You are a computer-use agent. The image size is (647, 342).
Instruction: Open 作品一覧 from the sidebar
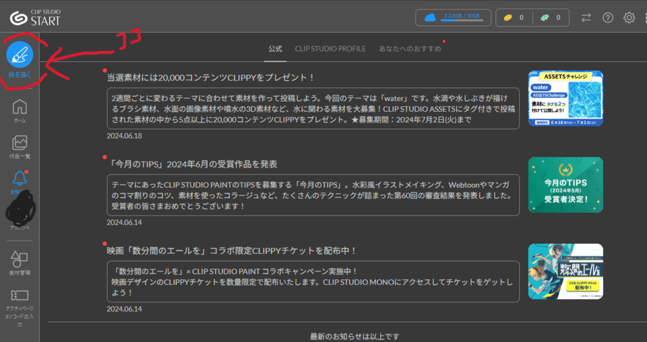point(20,147)
